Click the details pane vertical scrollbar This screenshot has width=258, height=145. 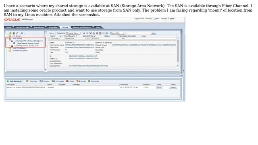(178, 51)
